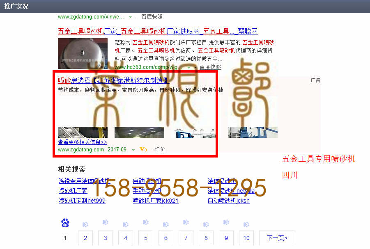This screenshot has height=249, width=370.
Task: Click the Baidu paw icon above page 1
Action: (65, 223)
